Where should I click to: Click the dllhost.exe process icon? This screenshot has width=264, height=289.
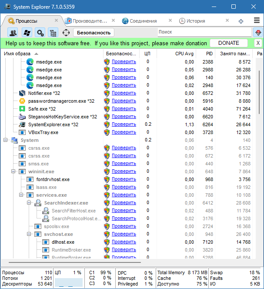(x=46, y=242)
